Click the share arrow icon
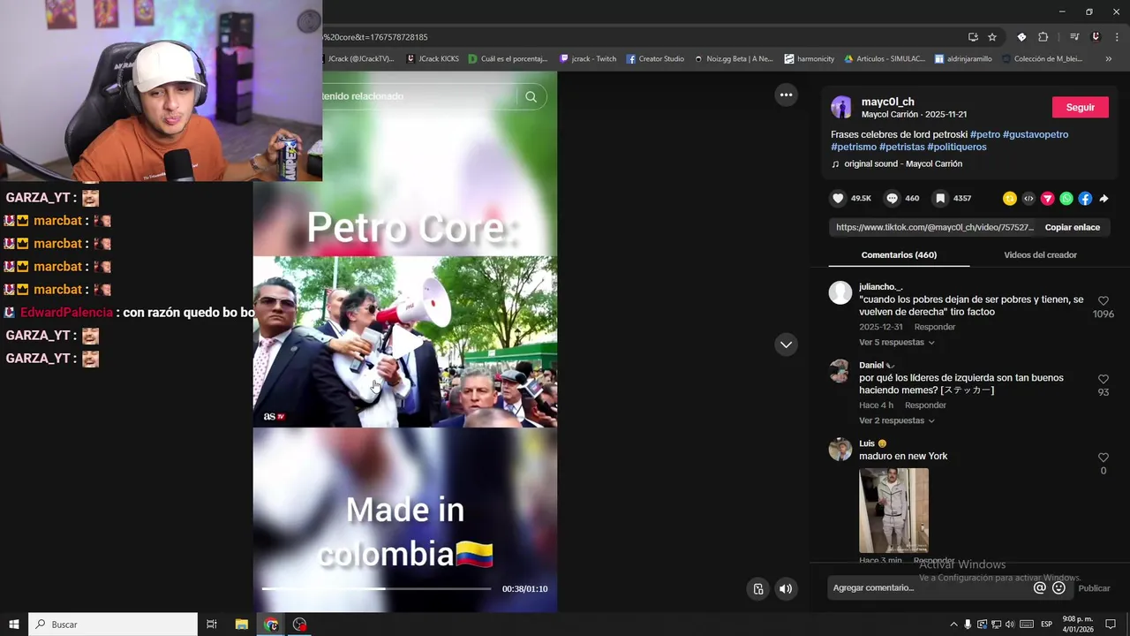This screenshot has height=636, width=1130. point(1104,199)
